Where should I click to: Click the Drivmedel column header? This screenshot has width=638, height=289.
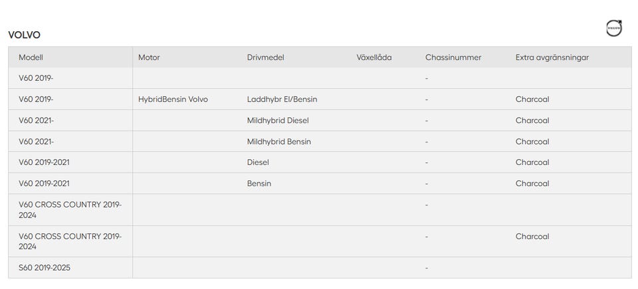click(x=265, y=57)
